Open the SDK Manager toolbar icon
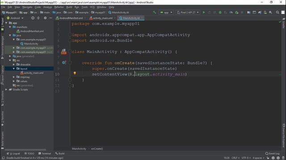The width and height of the screenshot is (286, 160). [270, 12]
